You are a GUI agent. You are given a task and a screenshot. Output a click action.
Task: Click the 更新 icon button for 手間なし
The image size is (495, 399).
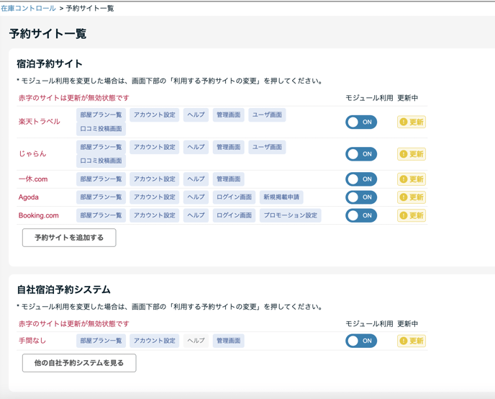(411, 341)
